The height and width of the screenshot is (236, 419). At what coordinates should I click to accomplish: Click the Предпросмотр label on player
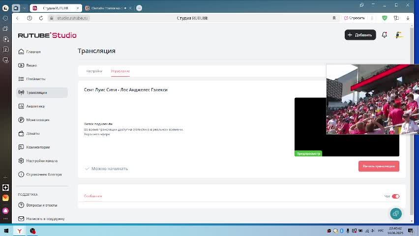308,154
